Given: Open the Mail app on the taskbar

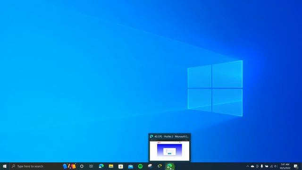Looking at the screenshot, I should click(x=130, y=166).
